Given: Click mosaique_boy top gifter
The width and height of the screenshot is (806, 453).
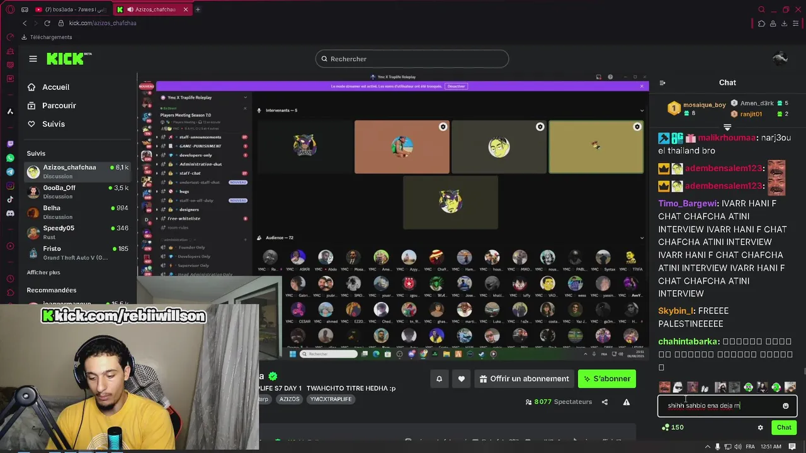Looking at the screenshot, I should pyautogui.click(x=704, y=105).
